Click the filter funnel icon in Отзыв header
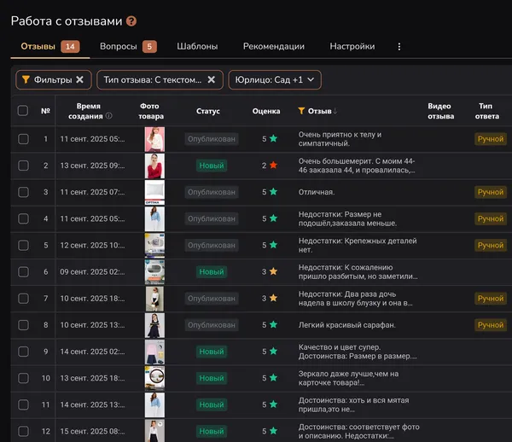This screenshot has width=512, height=442. coord(301,111)
